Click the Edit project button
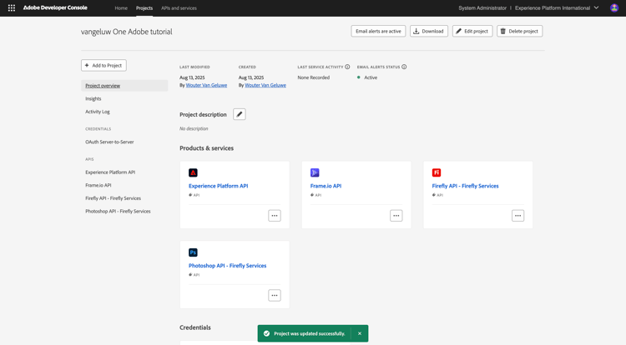 point(472,31)
